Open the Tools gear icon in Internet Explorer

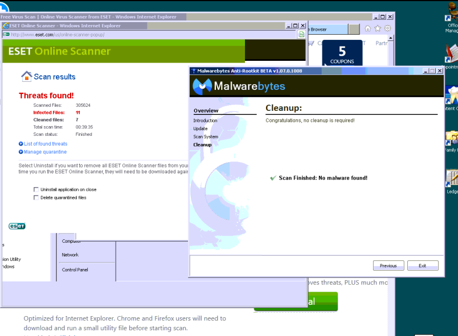(387, 28)
